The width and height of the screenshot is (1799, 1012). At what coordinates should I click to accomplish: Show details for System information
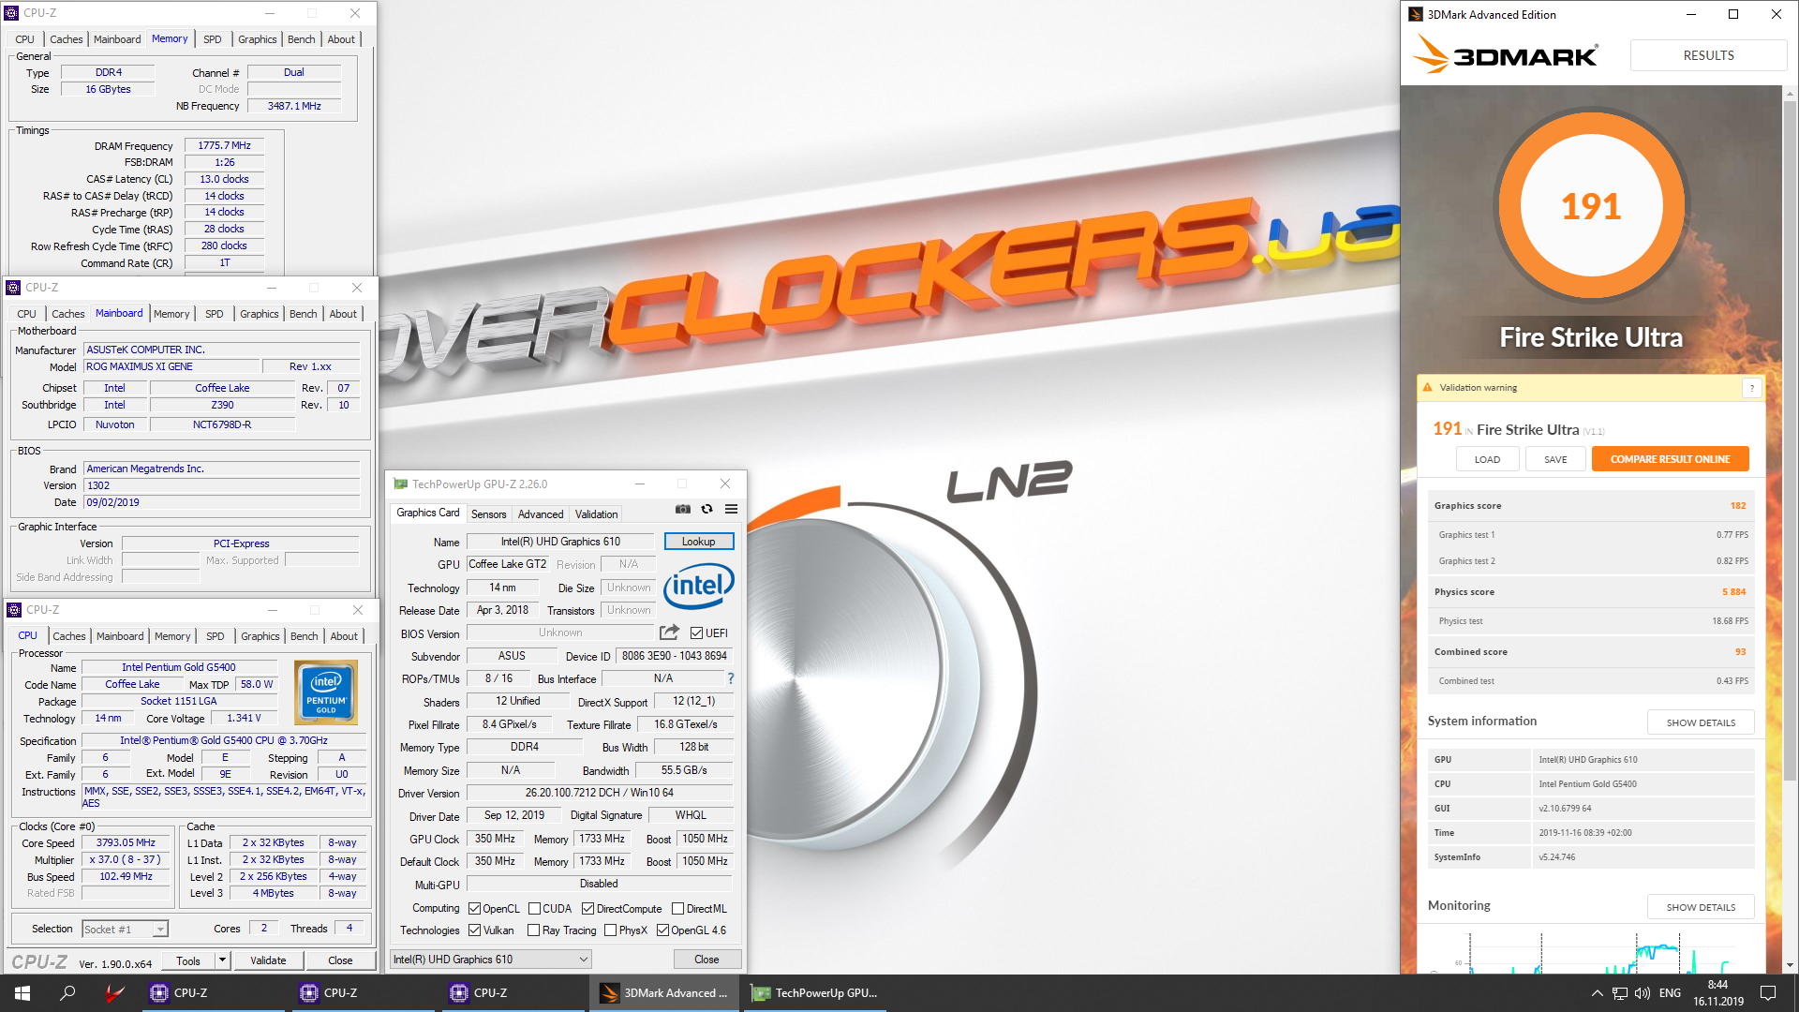click(x=1701, y=722)
